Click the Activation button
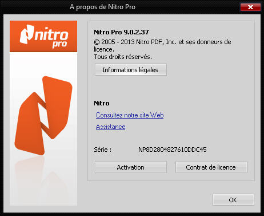 (131, 167)
